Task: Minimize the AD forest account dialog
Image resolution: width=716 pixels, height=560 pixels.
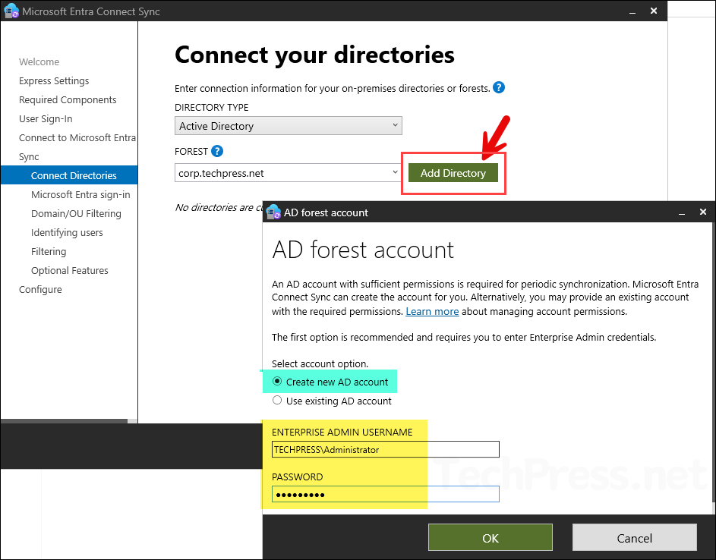Action: point(682,212)
